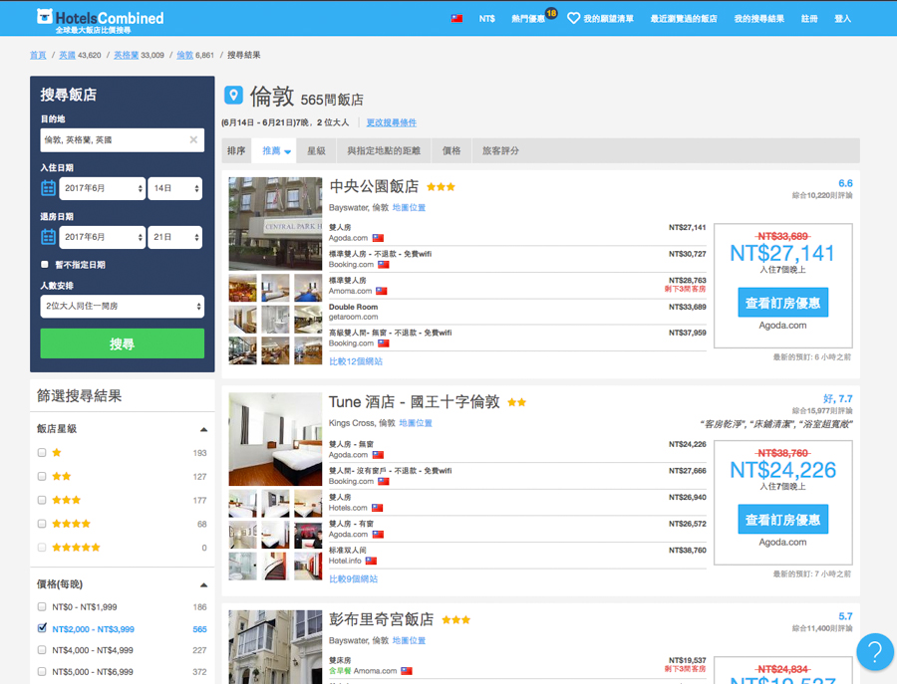Click the flag beside Agoda.com 雙人房 NT$27,141
The width and height of the screenshot is (897, 684).
pos(378,238)
